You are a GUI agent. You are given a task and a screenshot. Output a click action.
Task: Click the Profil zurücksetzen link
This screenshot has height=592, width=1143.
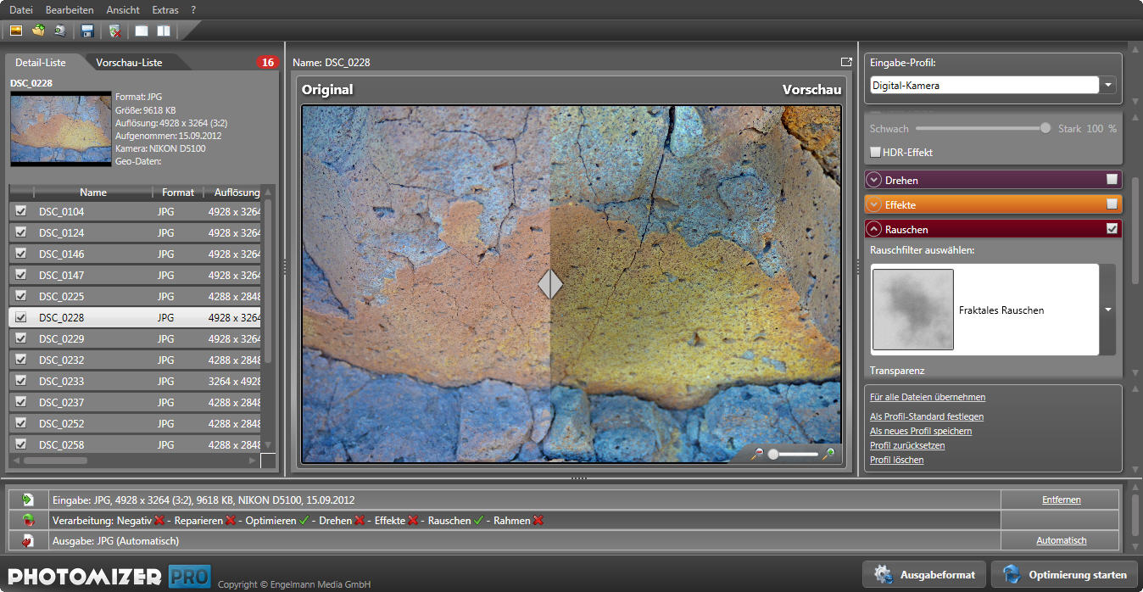click(x=906, y=445)
